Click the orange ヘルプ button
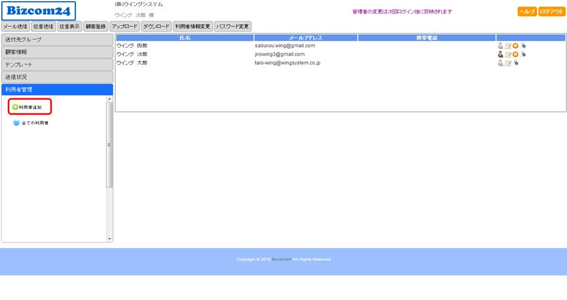The height and width of the screenshot is (300, 567). 527,12
